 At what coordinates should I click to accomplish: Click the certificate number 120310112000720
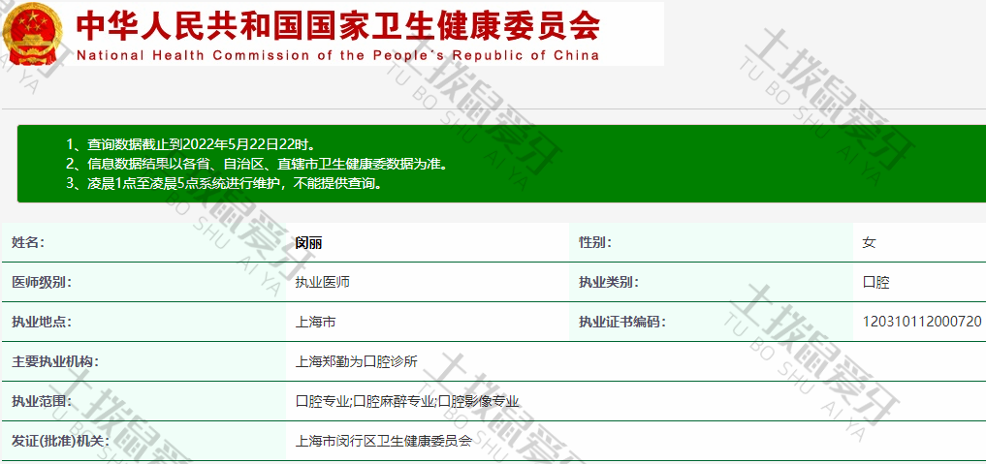tap(922, 323)
